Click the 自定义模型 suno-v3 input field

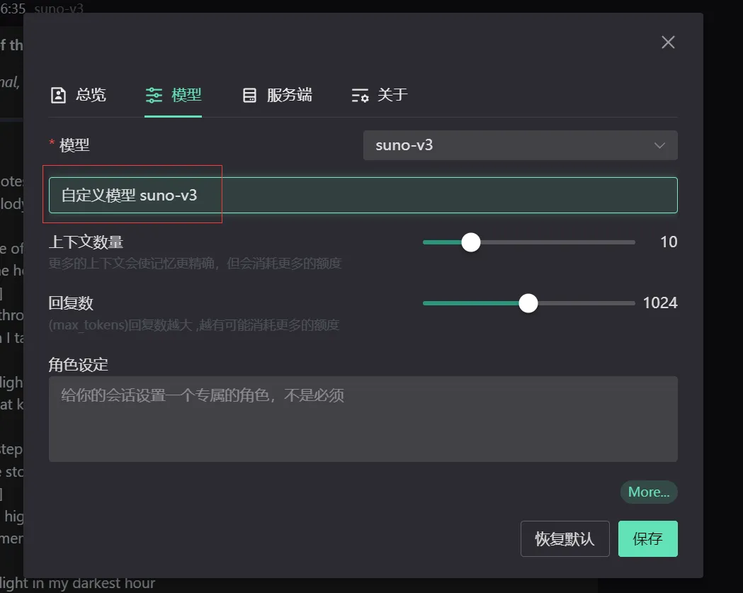click(x=363, y=195)
